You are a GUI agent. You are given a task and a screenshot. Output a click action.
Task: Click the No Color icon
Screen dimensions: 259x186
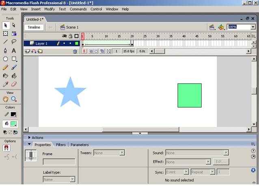(10, 132)
